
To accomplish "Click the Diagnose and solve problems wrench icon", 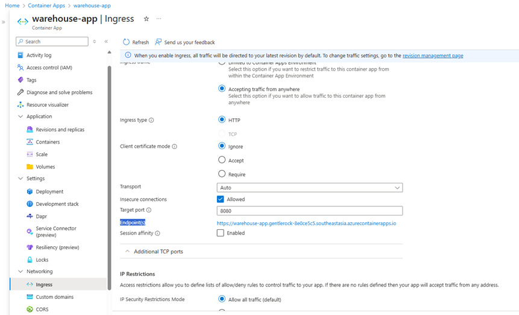I will 20,92.
